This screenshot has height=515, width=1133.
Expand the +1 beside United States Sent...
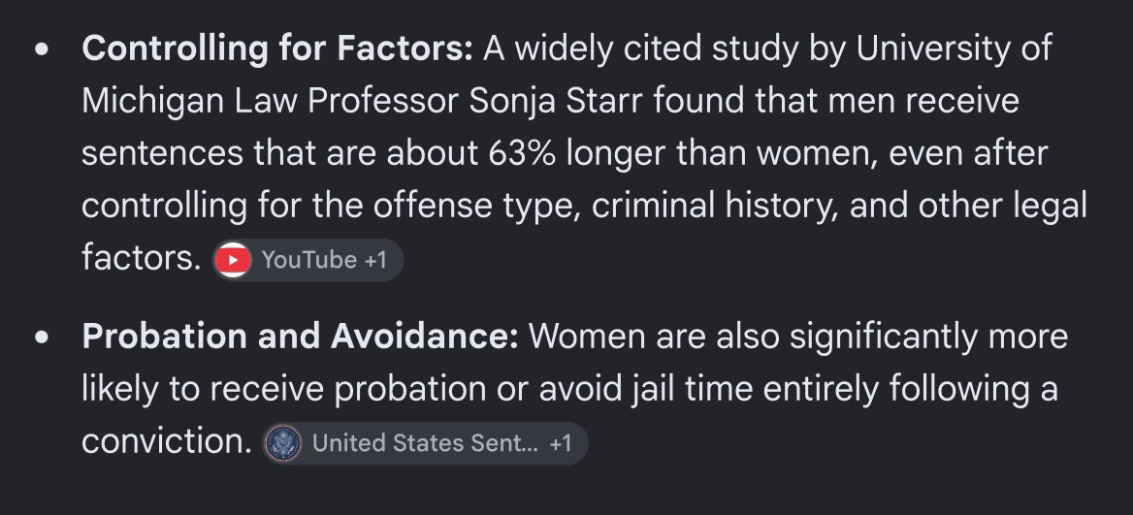560,443
